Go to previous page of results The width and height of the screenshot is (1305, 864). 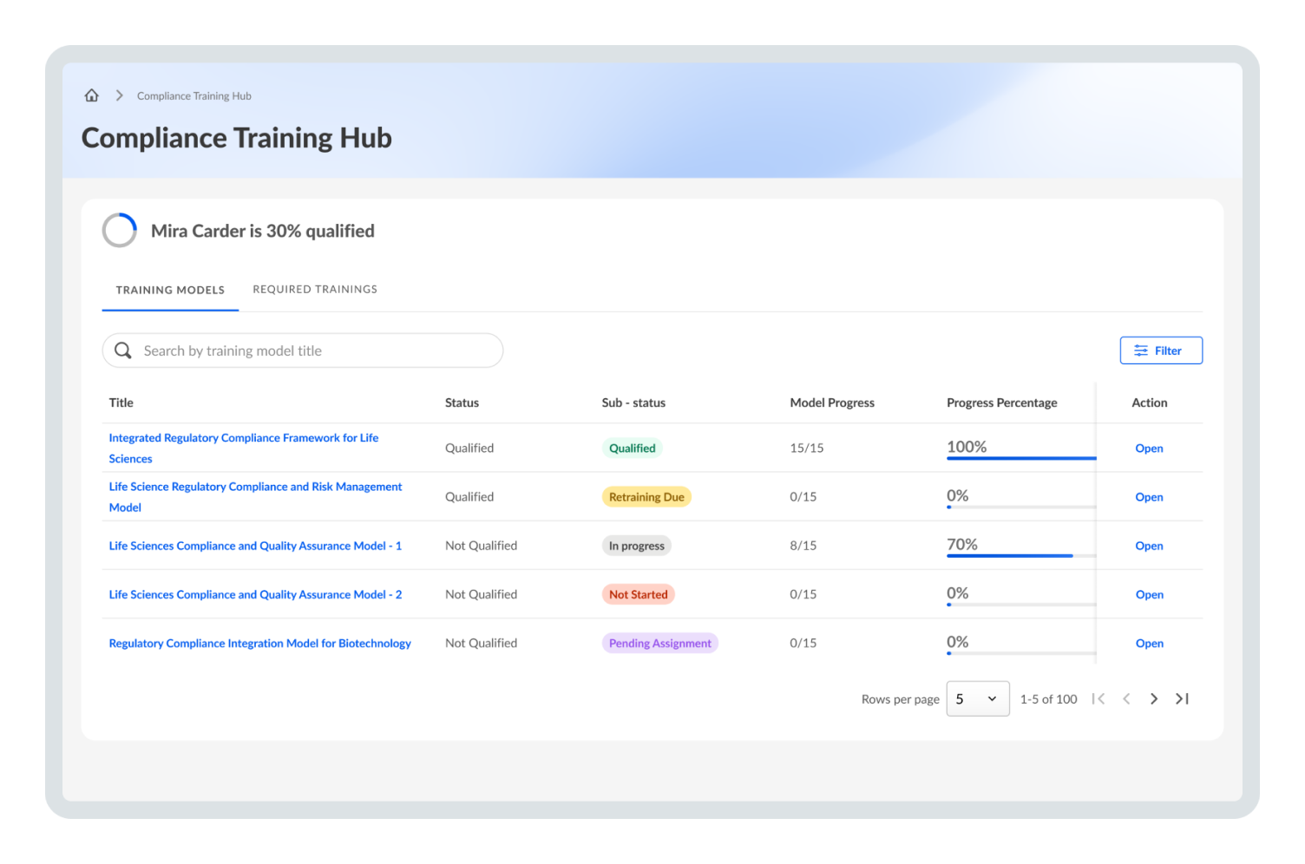click(1126, 699)
